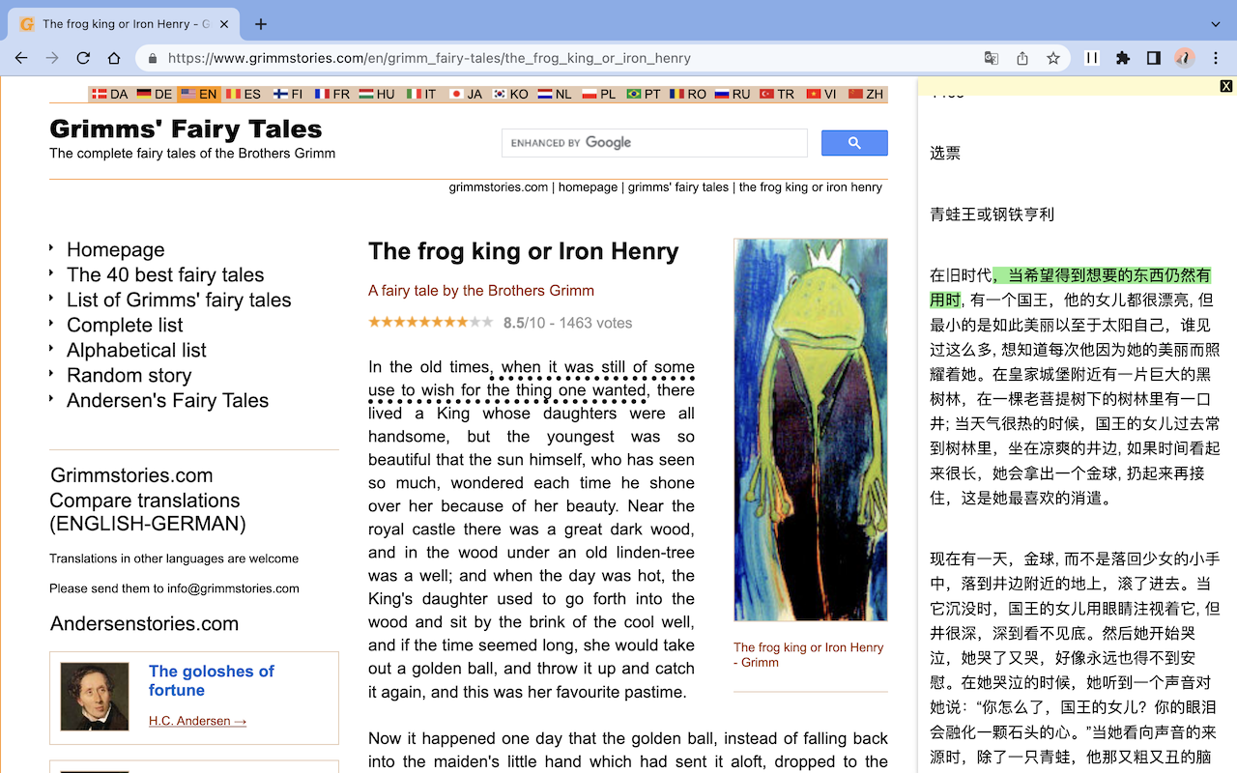Click the frog king illustration
1237x773 pixels.
click(x=811, y=430)
